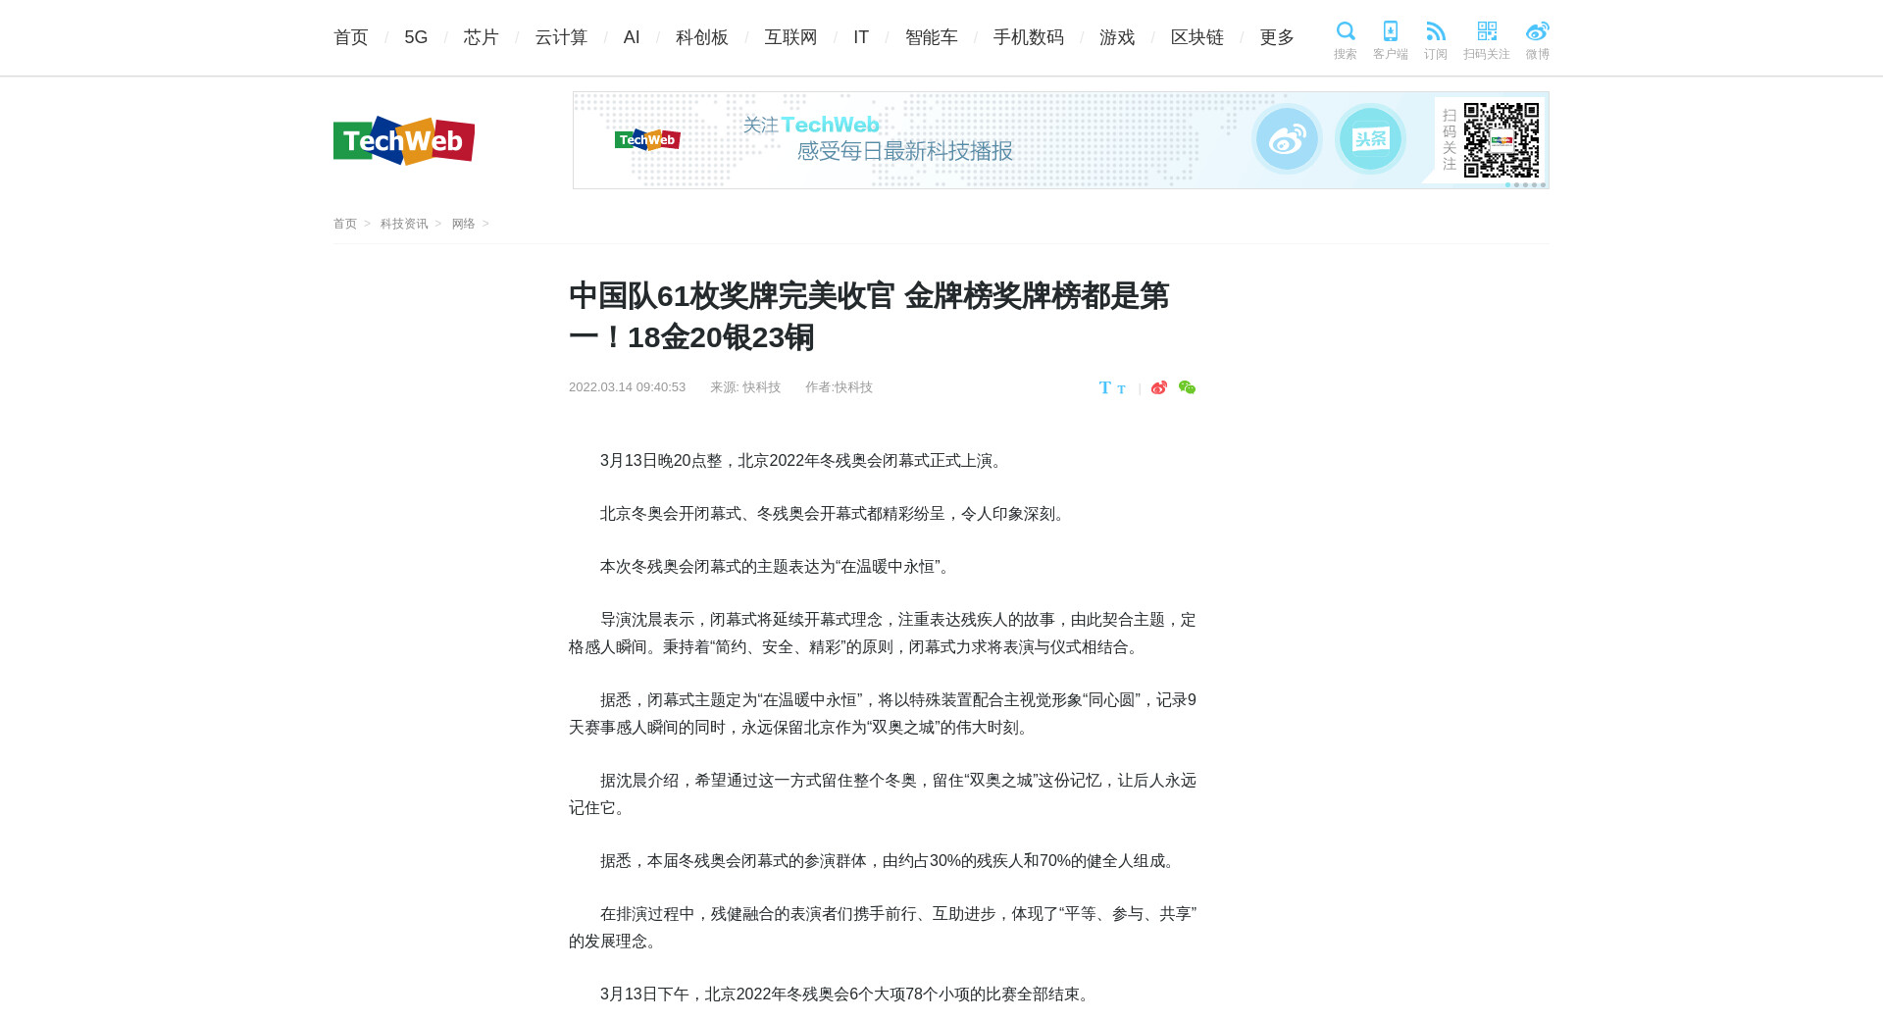Click the TechWeb logo
Screen dimensions: 1883x1020
(x=404, y=140)
